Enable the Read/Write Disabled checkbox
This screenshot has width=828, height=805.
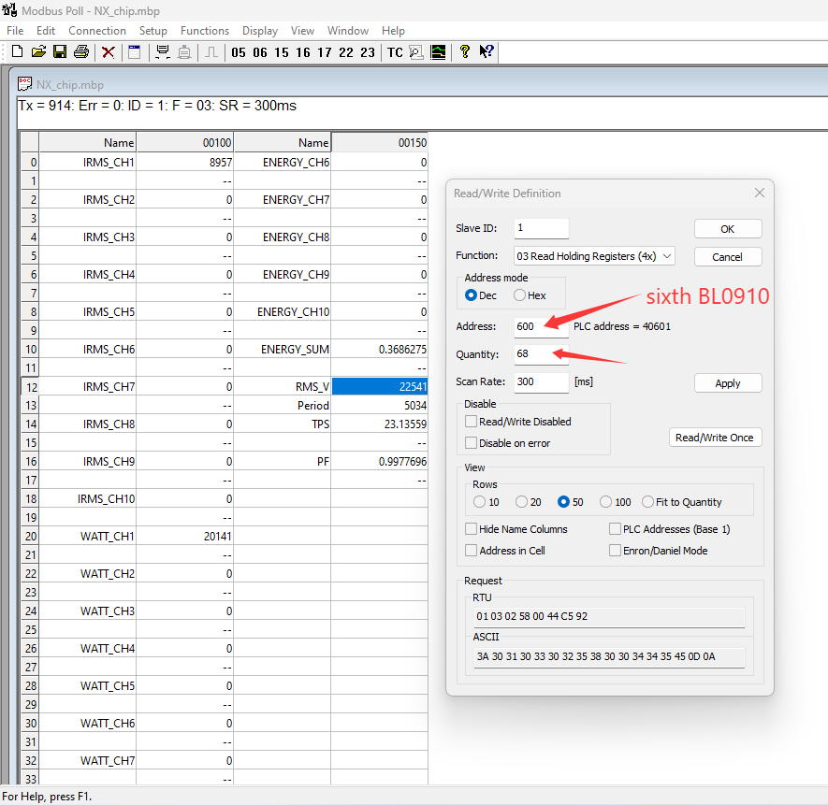(472, 422)
